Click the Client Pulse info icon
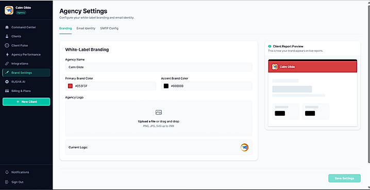370x190 pixels. [x=7, y=45]
